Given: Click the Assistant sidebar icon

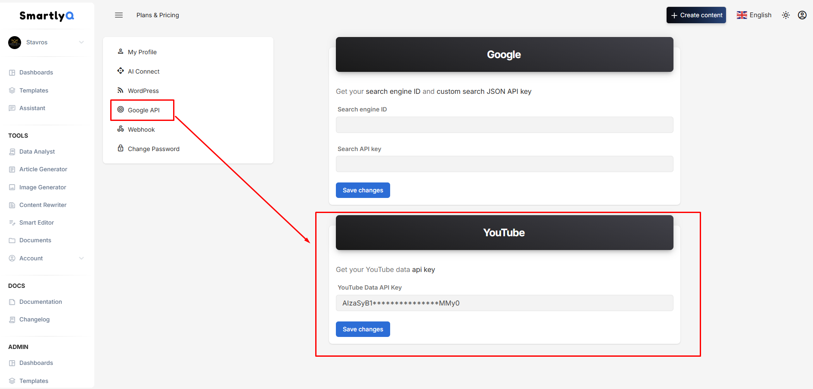Looking at the screenshot, I should pos(12,108).
